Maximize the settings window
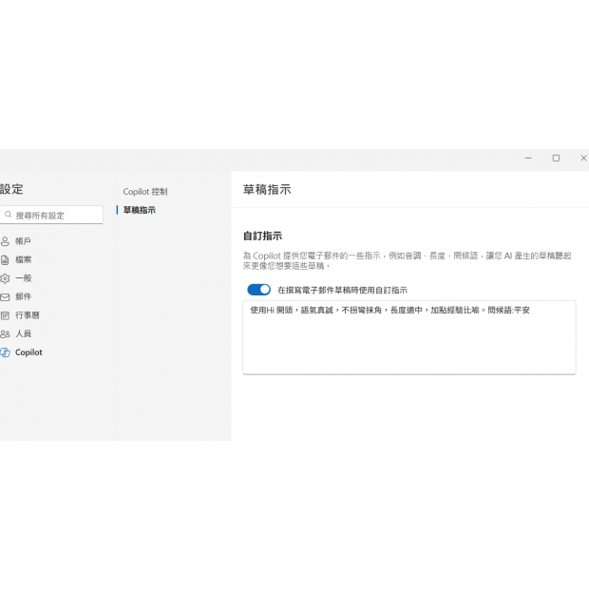The width and height of the screenshot is (589, 589). coord(556,158)
